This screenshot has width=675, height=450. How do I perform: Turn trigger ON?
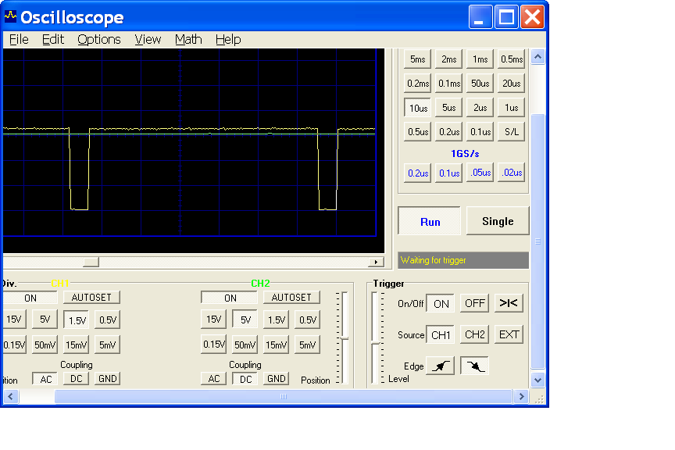click(441, 304)
